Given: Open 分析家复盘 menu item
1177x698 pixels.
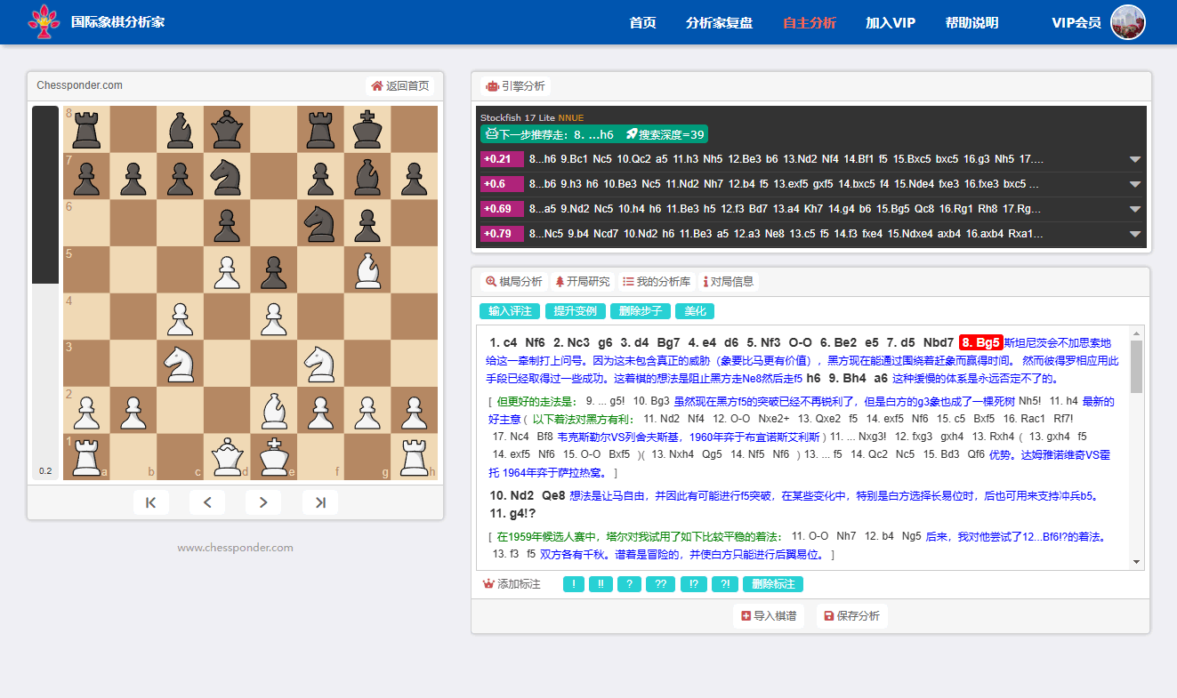Looking at the screenshot, I should click(x=720, y=23).
